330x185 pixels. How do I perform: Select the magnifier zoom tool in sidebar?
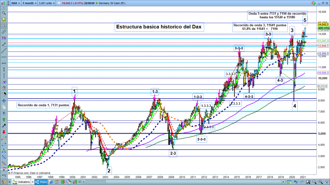[4, 13]
